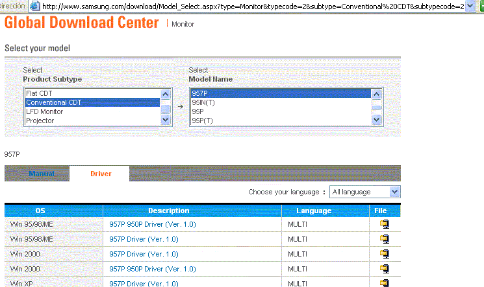The width and height of the screenshot is (484, 287).
Task: Download the Win 95/98/ME 957P 950P driver file
Action: [x=385, y=224]
